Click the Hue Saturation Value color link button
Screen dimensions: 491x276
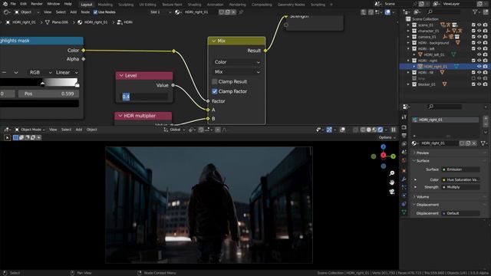[460, 180]
